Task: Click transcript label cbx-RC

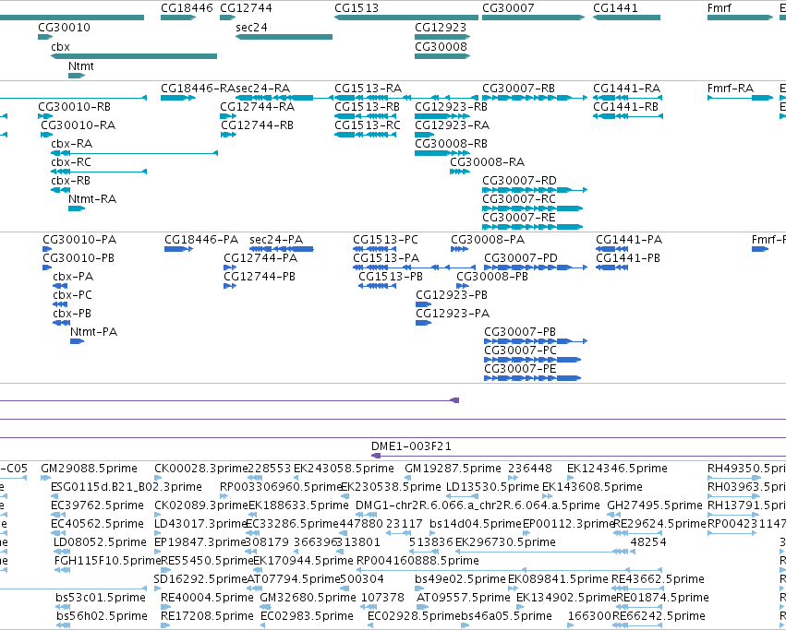Action: [71, 162]
